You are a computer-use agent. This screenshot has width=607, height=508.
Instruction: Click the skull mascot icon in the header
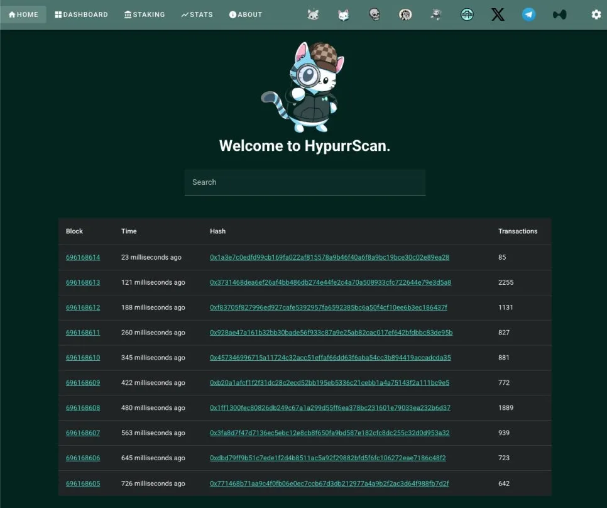tap(374, 14)
